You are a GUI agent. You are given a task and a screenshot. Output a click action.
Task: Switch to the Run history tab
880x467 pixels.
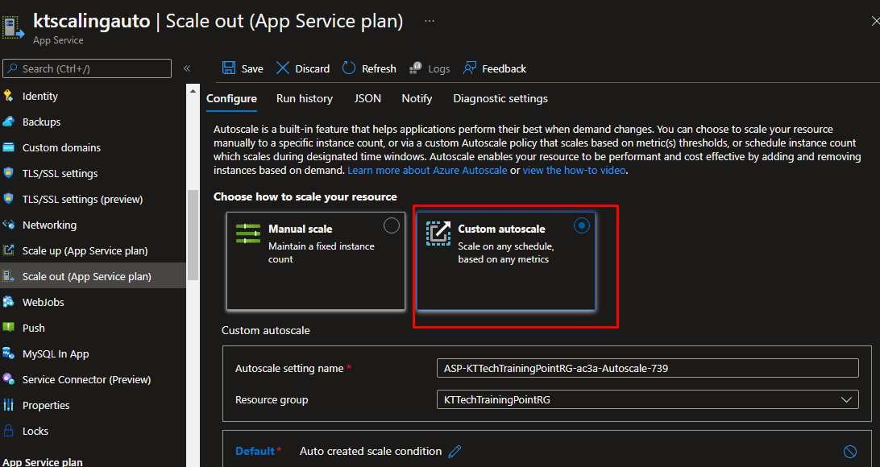coord(304,98)
